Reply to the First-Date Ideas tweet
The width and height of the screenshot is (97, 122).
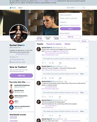(x=43, y=115)
